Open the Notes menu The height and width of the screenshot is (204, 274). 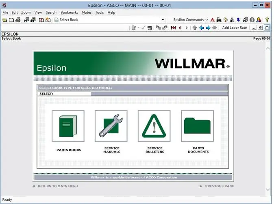coord(87,13)
